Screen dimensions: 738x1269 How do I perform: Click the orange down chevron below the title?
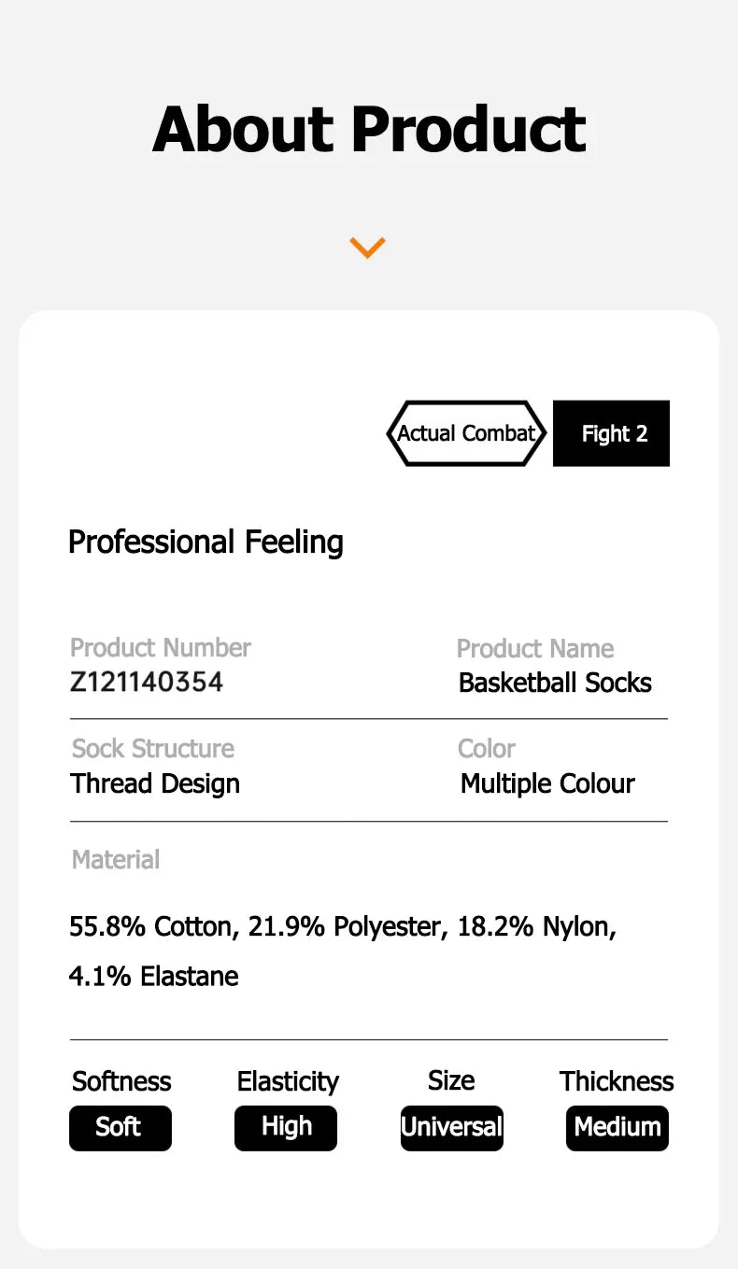click(x=367, y=247)
